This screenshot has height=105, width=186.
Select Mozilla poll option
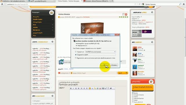coord(133,93)
